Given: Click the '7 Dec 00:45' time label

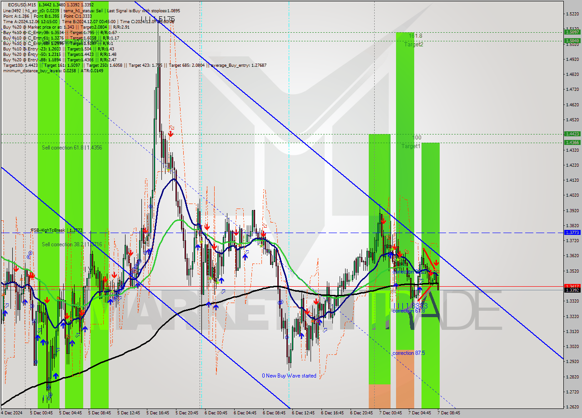Looking at the screenshot, I should pyautogui.click(x=390, y=413).
